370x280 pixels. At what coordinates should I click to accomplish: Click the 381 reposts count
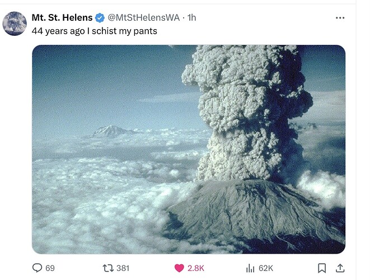tap(123, 268)
